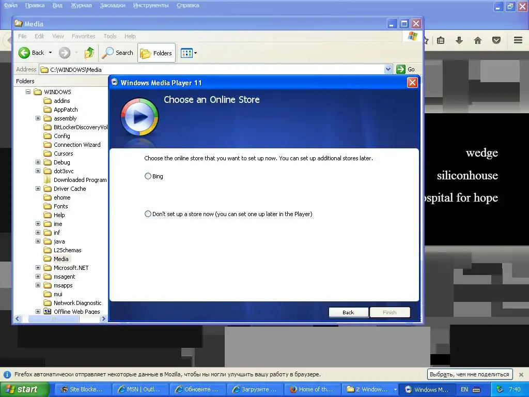Open Search in the Media window
The image size is (529, 397).
[x=117, y=53]
